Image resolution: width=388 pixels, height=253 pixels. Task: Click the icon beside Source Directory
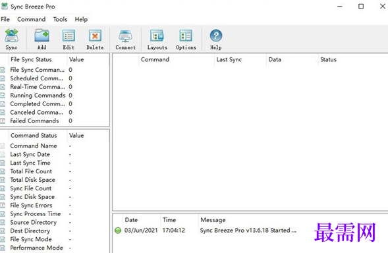(x=3, y=223)
